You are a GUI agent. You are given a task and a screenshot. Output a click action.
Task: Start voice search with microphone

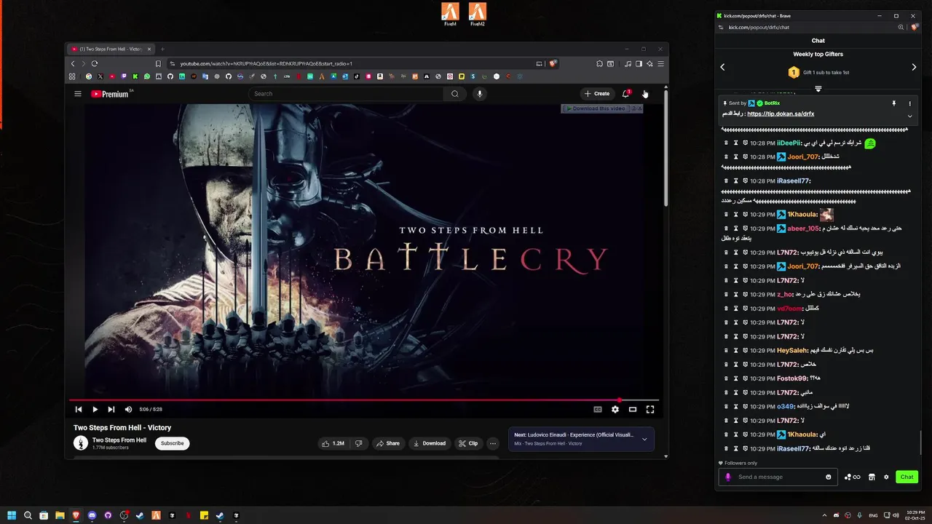coord(479,94)
